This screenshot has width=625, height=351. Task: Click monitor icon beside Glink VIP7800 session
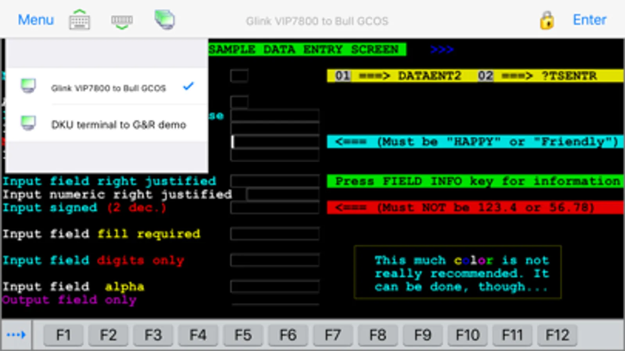coord(28,86)
